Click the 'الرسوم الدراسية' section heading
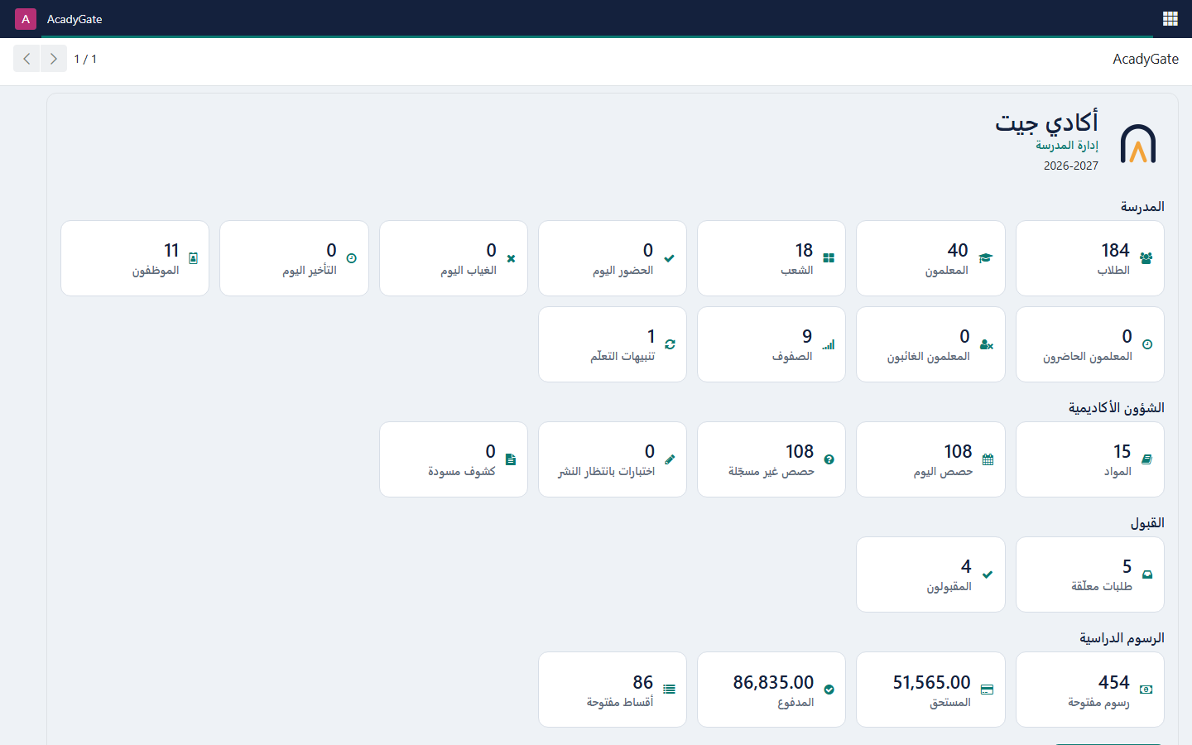 tap(1122, 637)
